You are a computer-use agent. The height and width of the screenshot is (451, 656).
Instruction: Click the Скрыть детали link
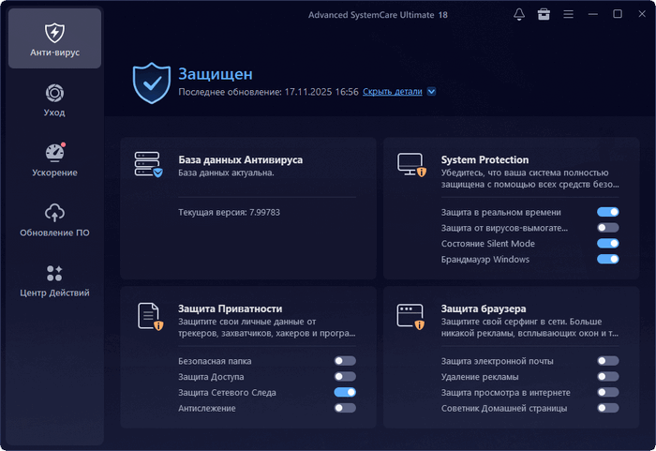pyautogui.click(x=392, y=92)
